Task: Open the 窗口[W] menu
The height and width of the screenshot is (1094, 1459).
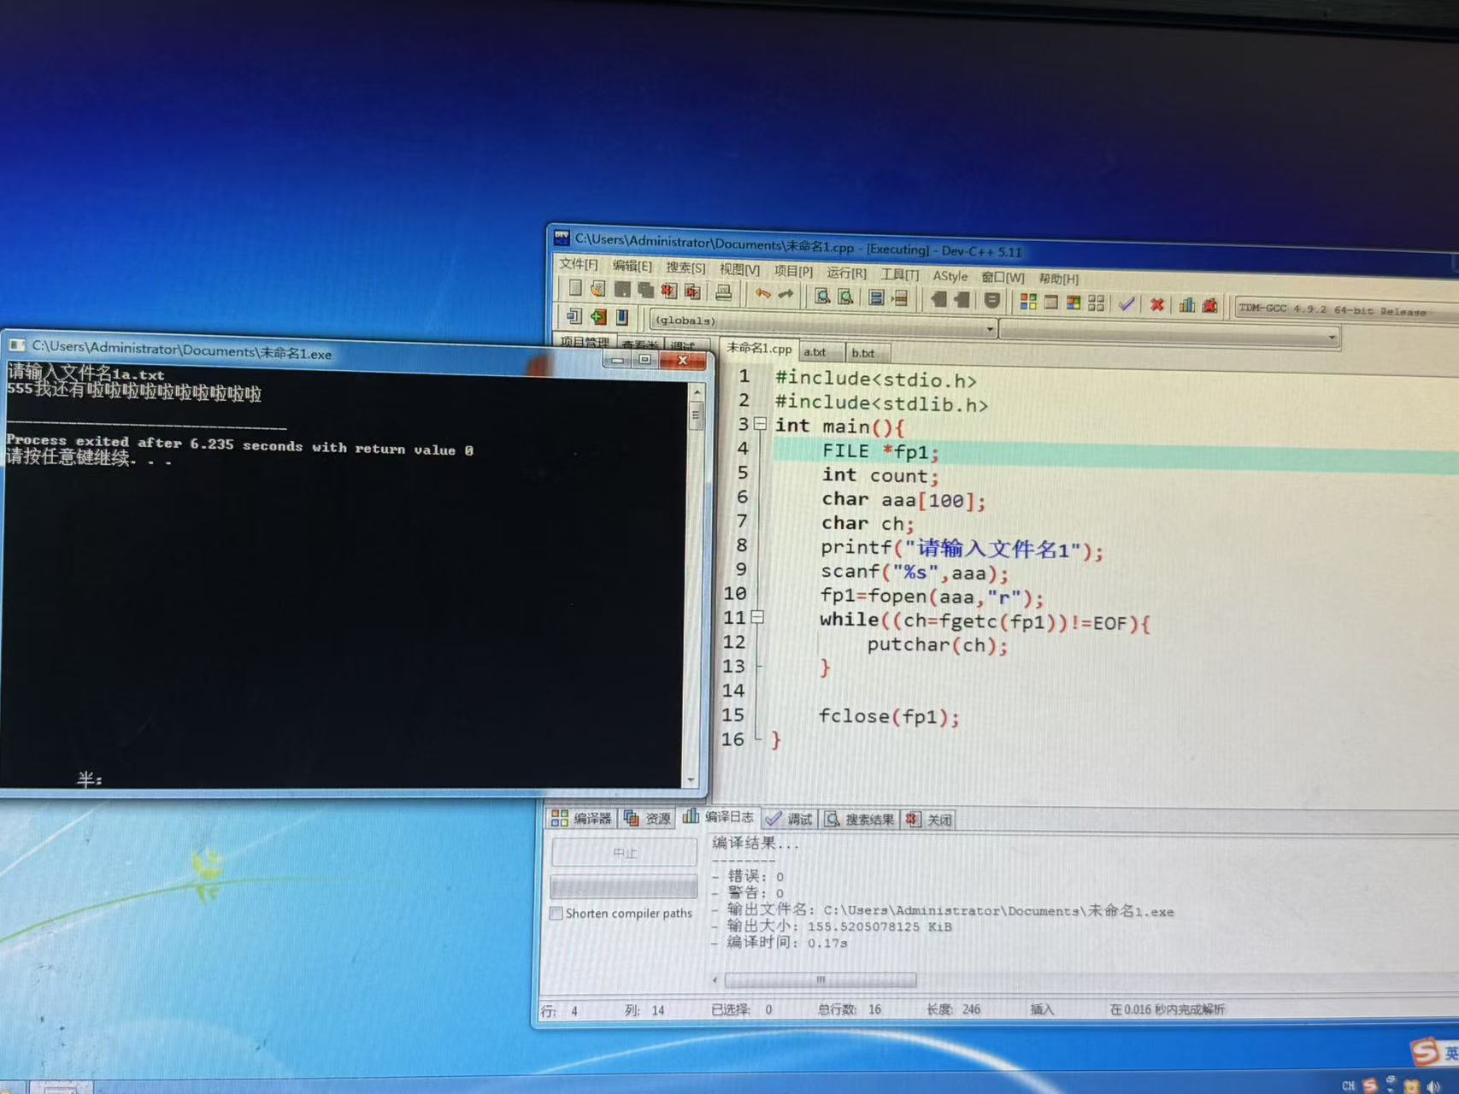Action: click(1003, 277)
